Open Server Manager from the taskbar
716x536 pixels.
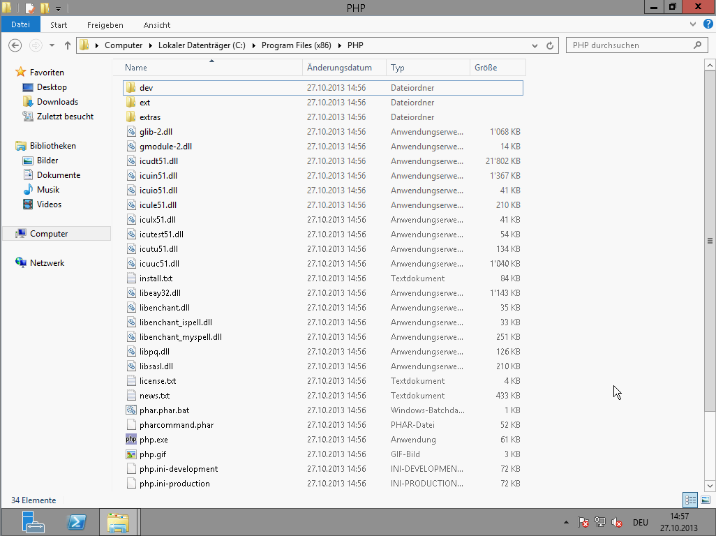(33, 522)
